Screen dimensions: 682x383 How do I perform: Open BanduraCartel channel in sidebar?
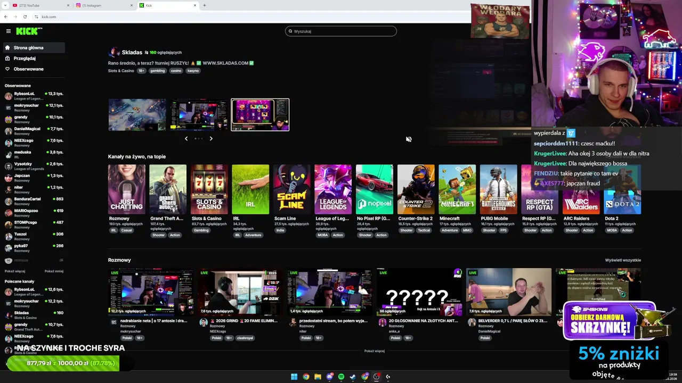(34, 201)
